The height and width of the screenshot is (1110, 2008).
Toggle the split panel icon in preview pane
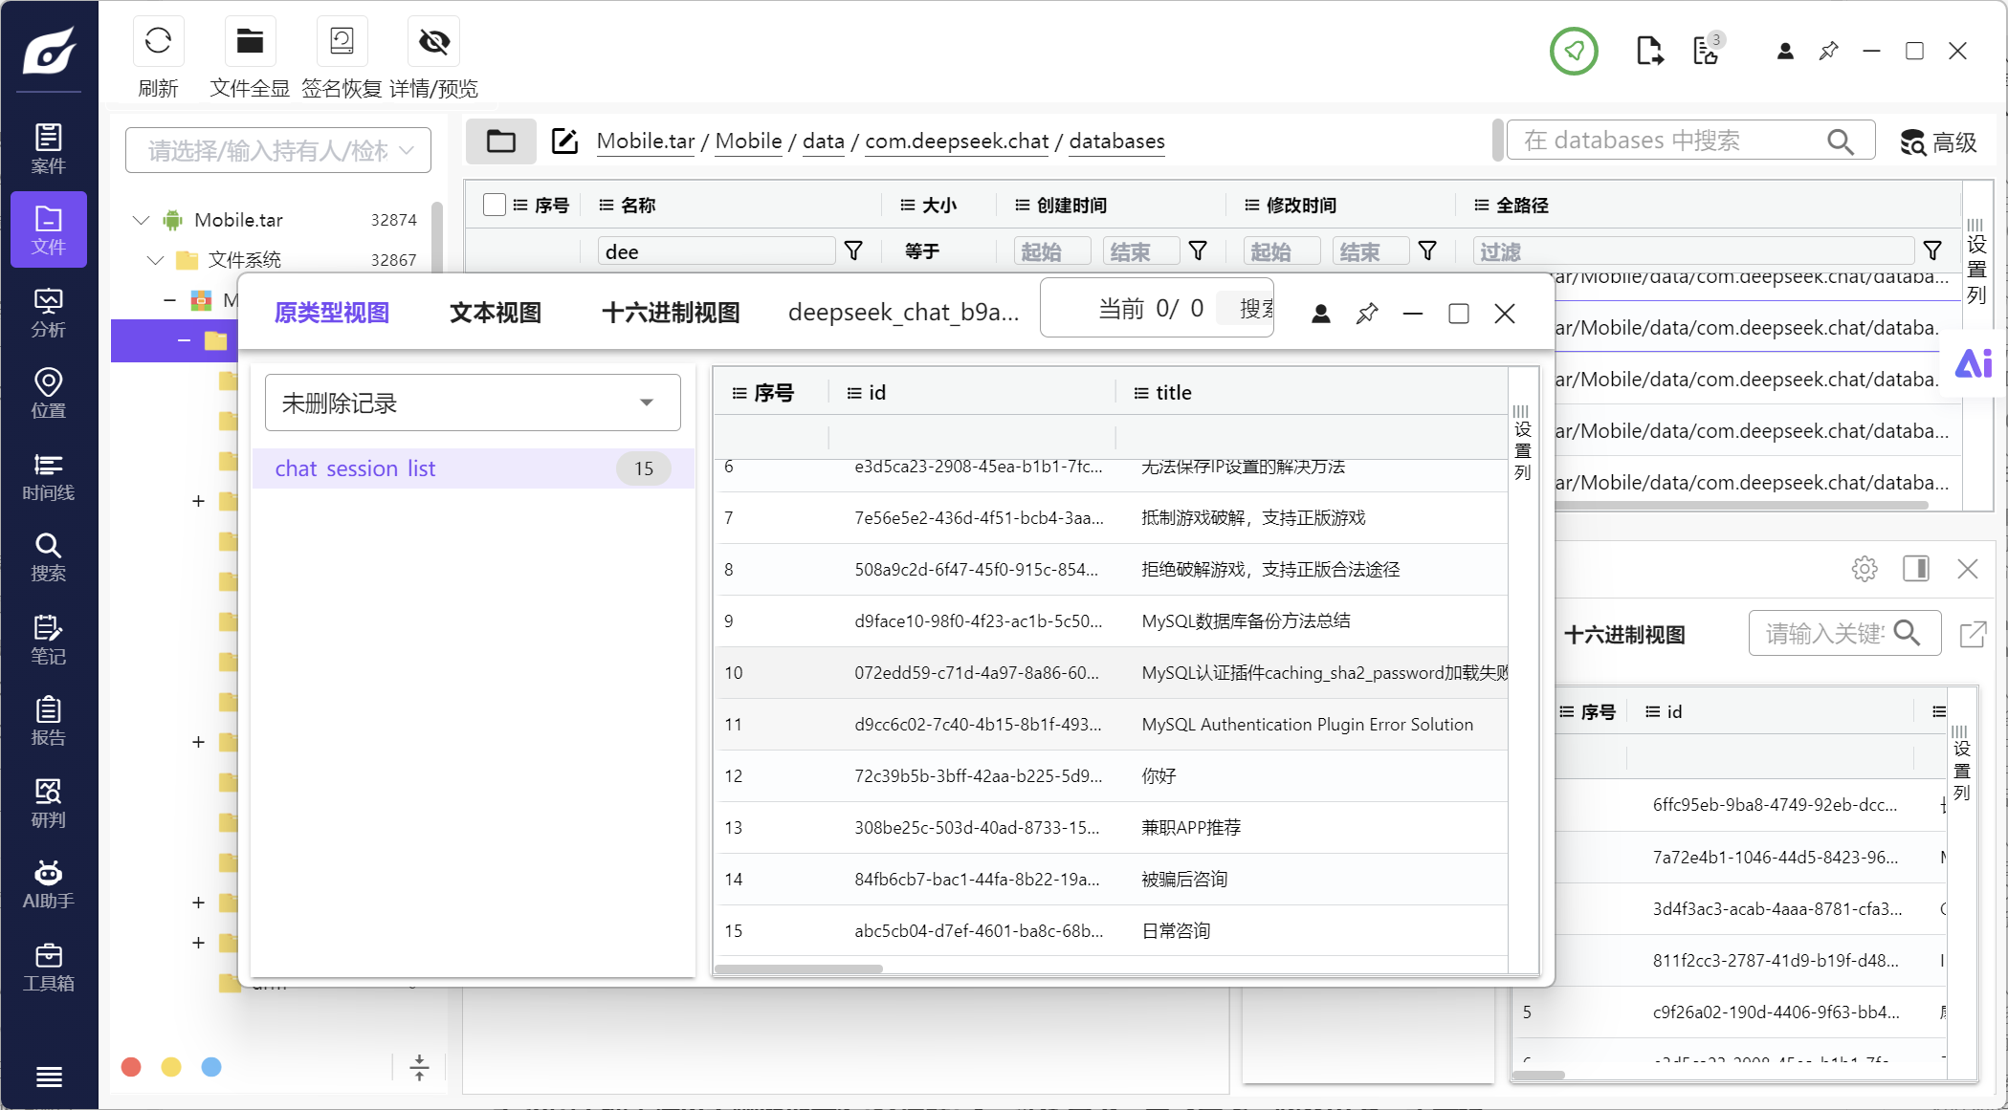pyautogui.click(x=1916, y=569)
